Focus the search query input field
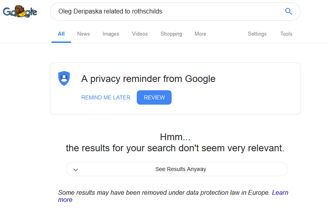Viewport: 329px width, 215px height. [x=166, y=11]
